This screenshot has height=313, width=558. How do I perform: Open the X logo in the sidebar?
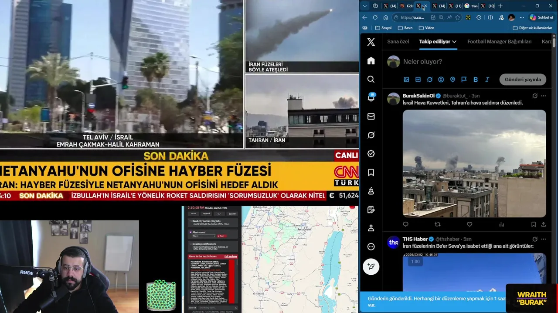click(x=371, y=42)
